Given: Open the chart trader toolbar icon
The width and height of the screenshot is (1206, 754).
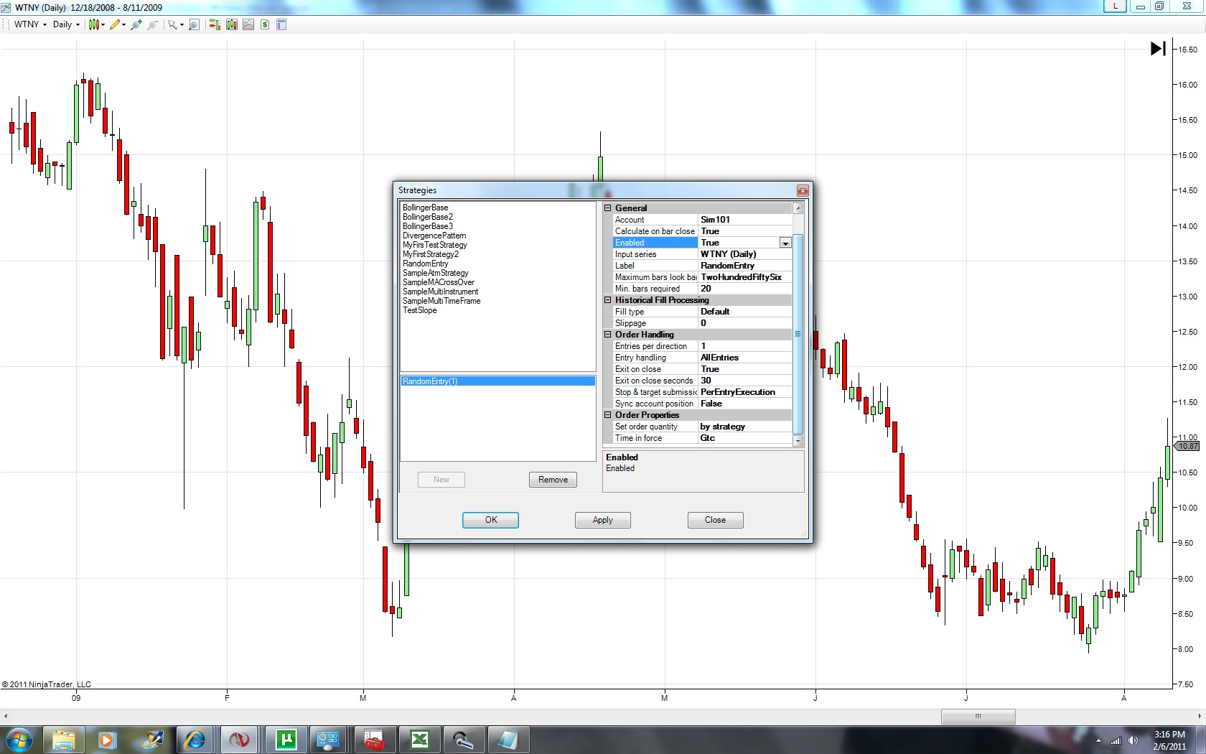Looking at the screenshot, I should (x=215, y=24).
